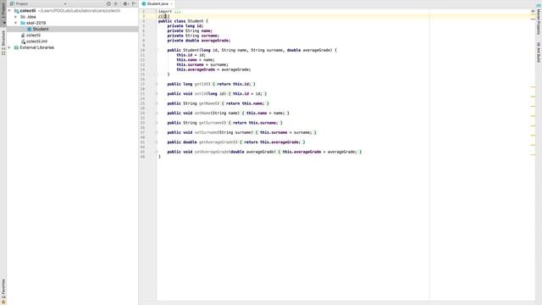Select the Student.java editor tab
542x305 pixels.
pos(158,3)
